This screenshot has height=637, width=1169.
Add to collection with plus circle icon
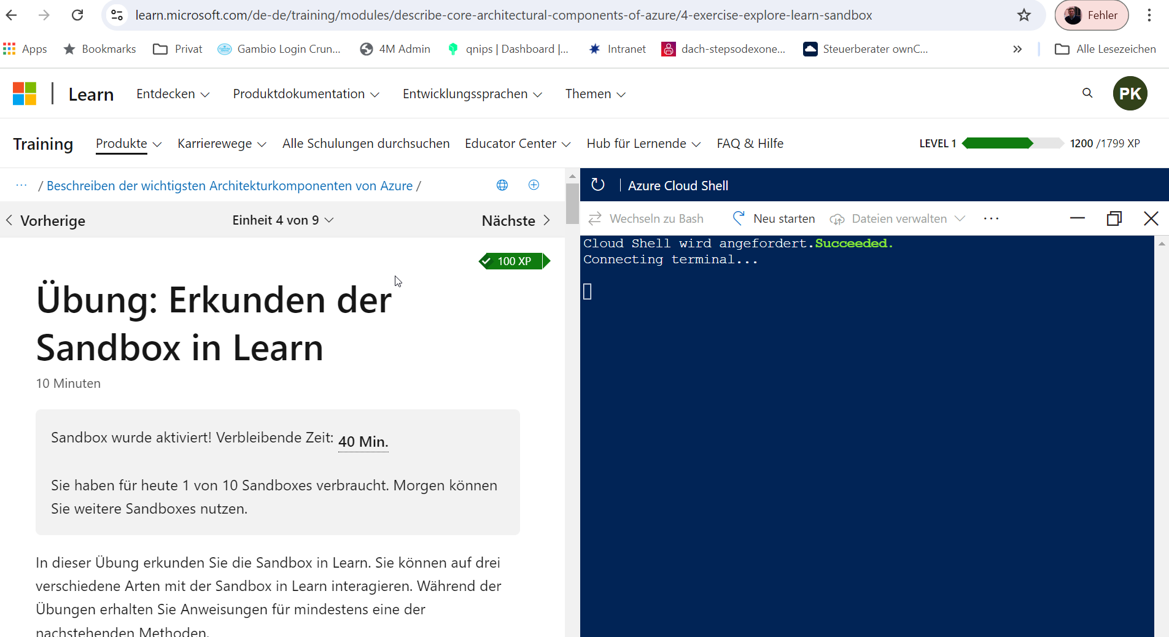[534, 185]
